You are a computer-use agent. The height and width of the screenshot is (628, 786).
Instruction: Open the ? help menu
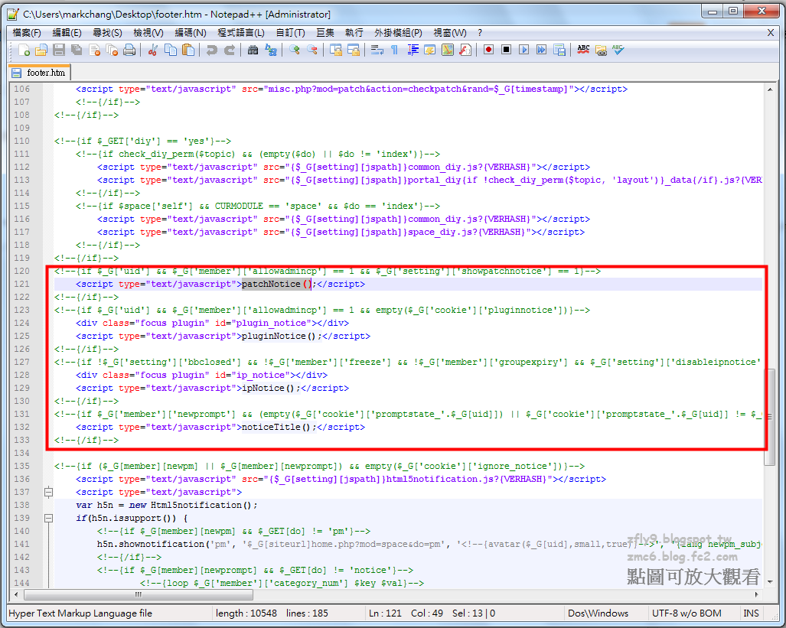pos(480,33)
